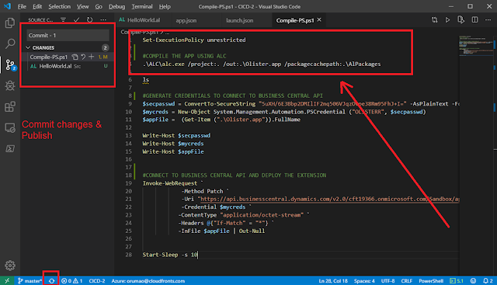Click the editor minimap
Screen dimensions: 497x285
(476, 46)
